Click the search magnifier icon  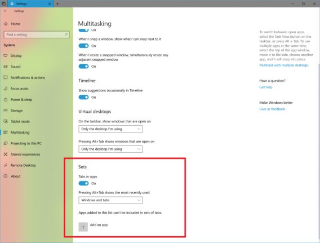pos(66,34)
